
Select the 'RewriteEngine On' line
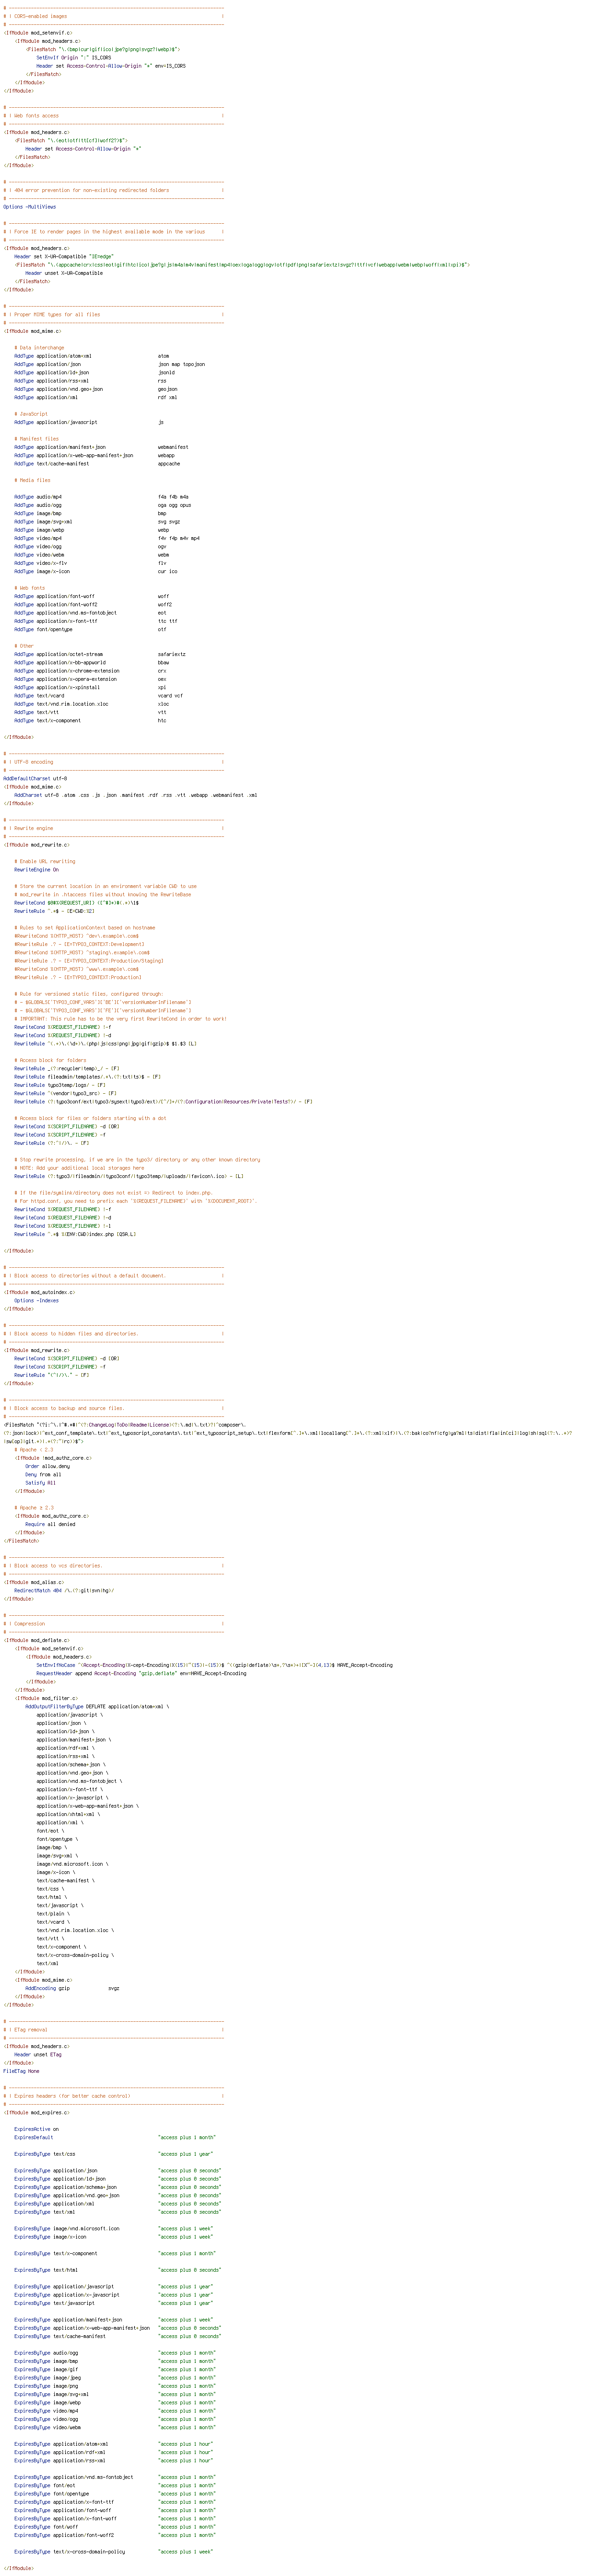tap(36, 869)
